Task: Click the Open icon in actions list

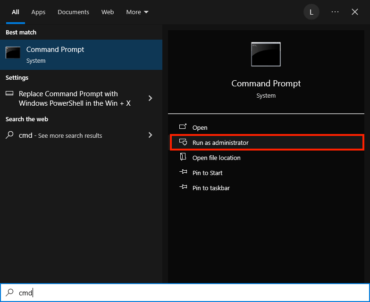Action: pyautogui.click(x=183, y=127)
